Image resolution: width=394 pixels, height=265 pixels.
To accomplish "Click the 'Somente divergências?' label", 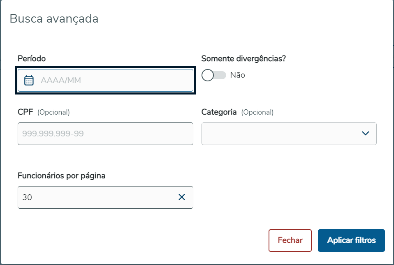I will tap(243, 59).
